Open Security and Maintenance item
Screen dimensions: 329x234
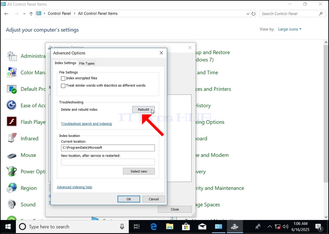pos(220,188)
